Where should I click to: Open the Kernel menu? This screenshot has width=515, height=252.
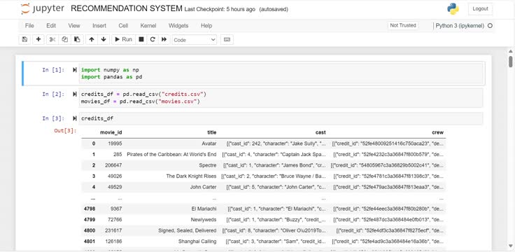[148, 26]
